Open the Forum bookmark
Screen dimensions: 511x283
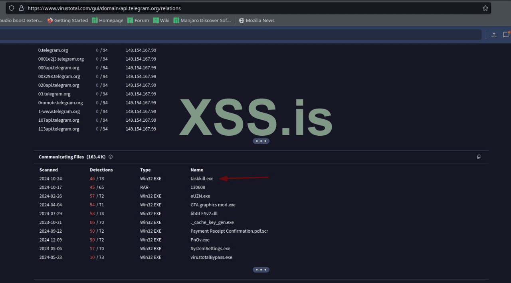click(138, 20)
